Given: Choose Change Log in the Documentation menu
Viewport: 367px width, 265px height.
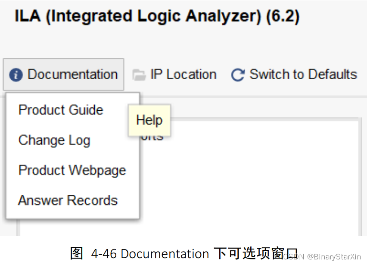Looking at the screenshot, I should click(x=54, y=140).
